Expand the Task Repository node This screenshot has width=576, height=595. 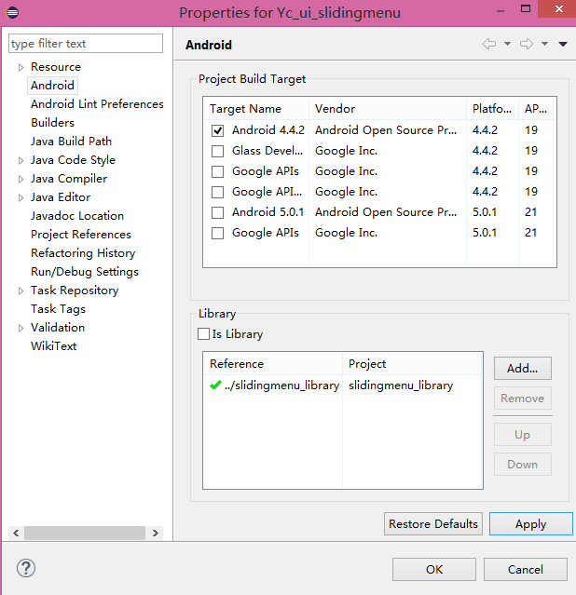pos(21,291)
